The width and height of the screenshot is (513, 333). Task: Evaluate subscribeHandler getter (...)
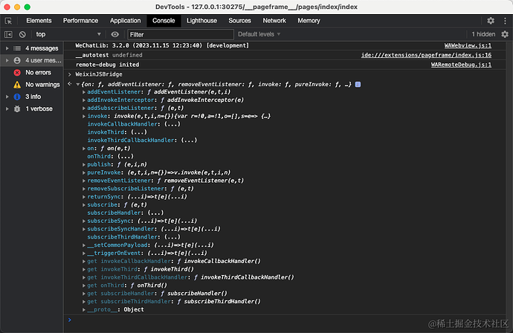[x=155, y=213]
